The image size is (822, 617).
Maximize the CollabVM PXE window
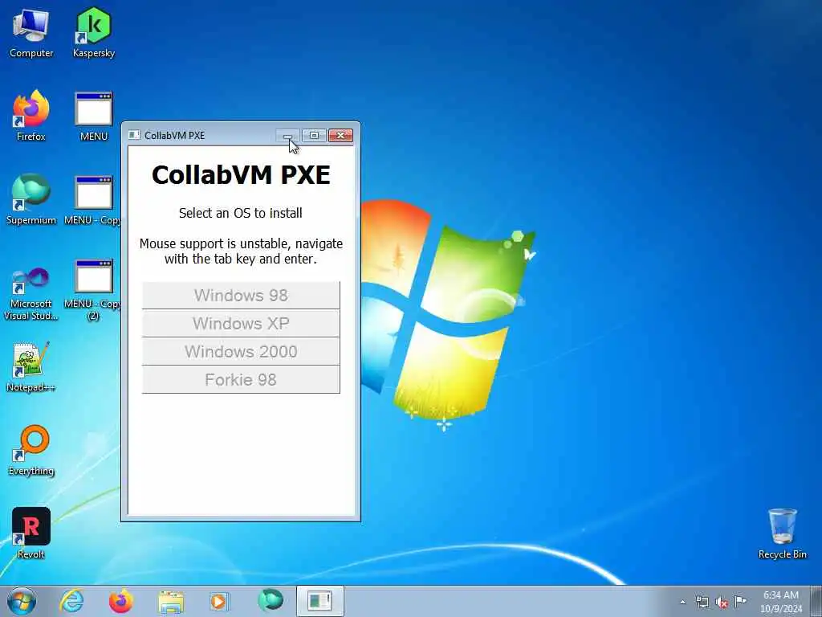point(314,135)
